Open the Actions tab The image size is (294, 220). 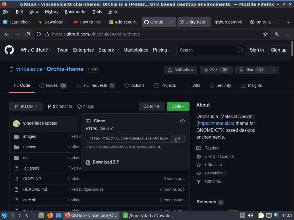(x=134, y=85)
